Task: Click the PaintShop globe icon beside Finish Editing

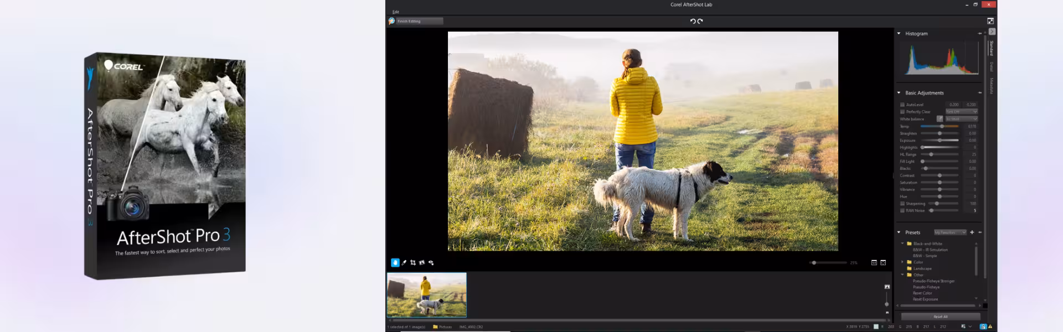Action: point(391,21)
